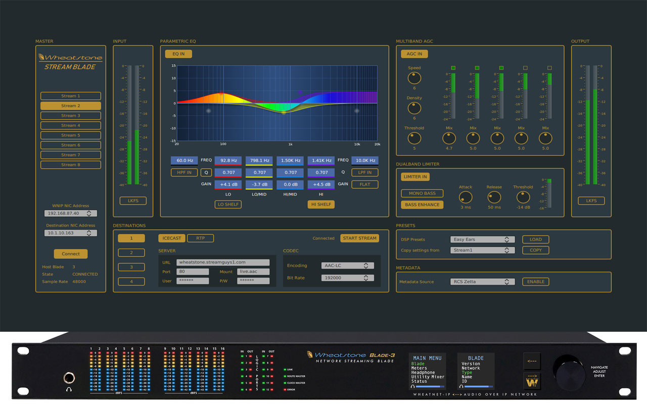Open the Encoding dropdown showing AAC-LC
Image resolution: width=647 pixels, height=407 pixels.
click(347, 266)
